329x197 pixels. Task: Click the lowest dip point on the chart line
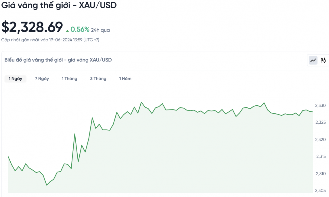coord(47,185)
